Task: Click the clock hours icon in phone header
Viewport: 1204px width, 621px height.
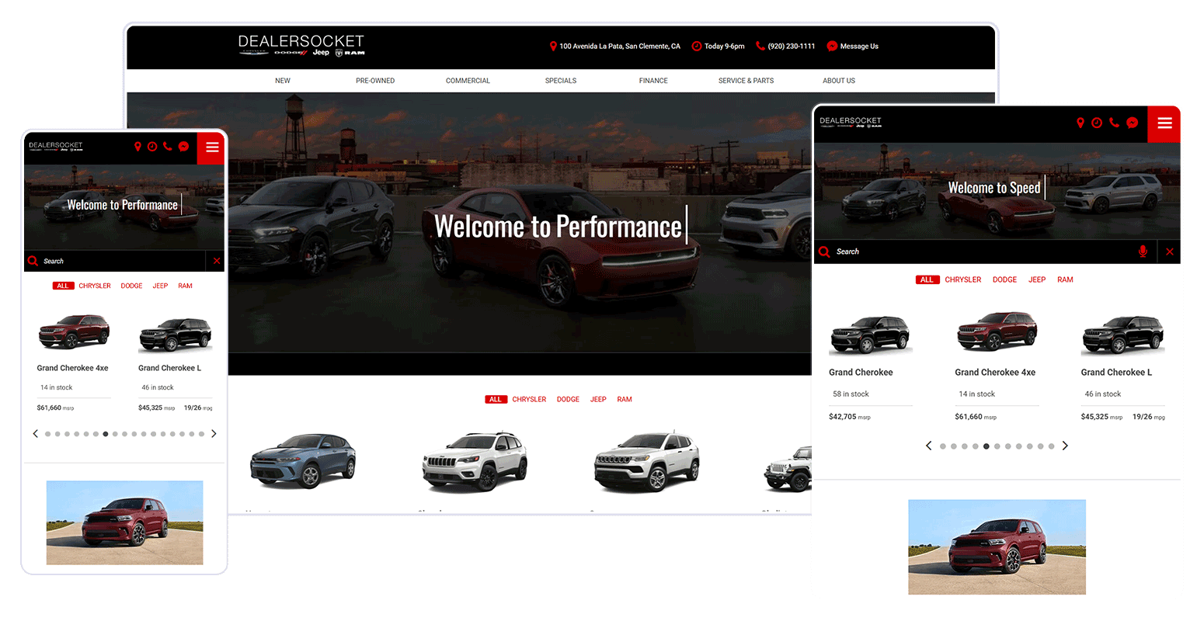Action: coord(152,147)
